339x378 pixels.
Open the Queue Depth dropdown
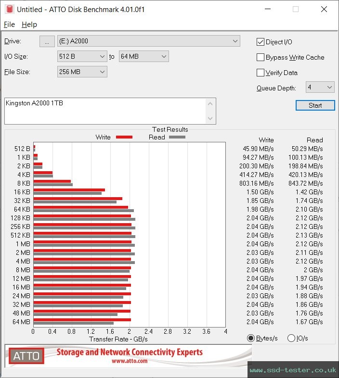tap(320, 87)
